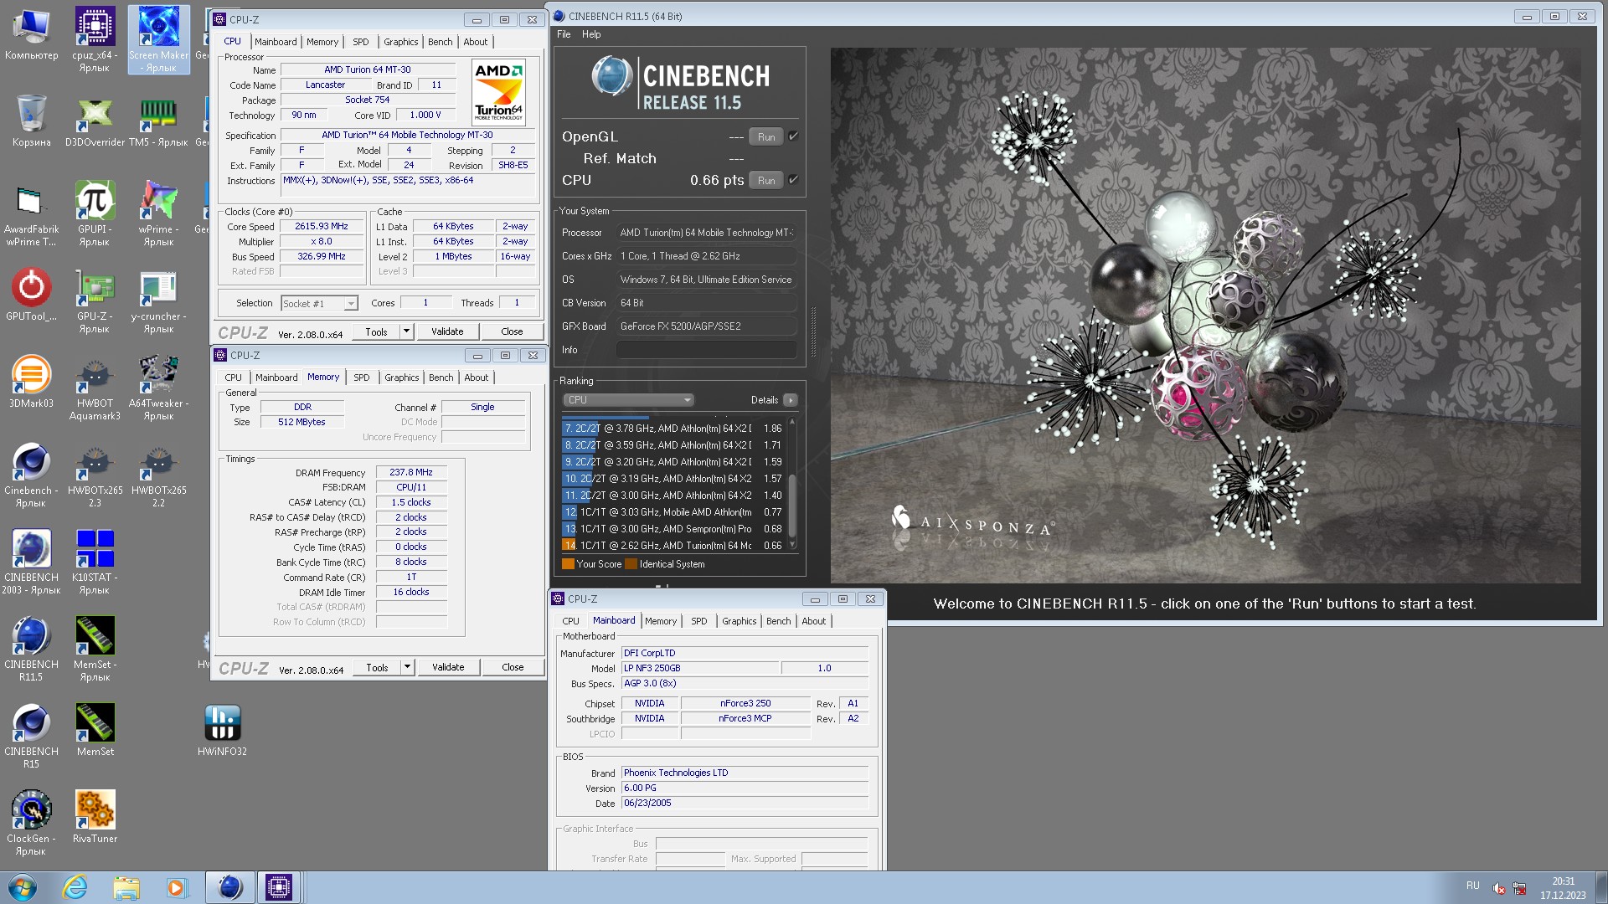Open Socket #1 selection dropdown

click(319, 303)
